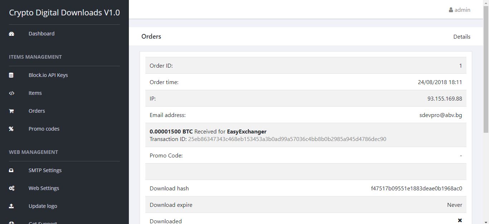Click the Block.io API Keys database icon
489x224 pixels.
11,75
